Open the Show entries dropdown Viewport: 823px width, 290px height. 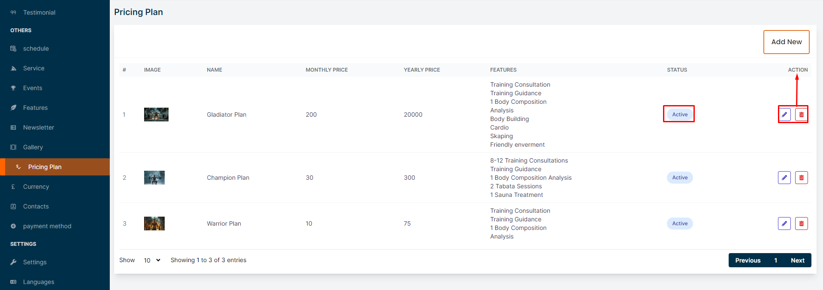(152, 260)
